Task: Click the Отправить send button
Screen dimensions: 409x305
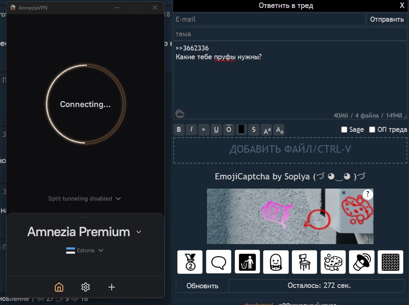Action: [x=387, y=19]
